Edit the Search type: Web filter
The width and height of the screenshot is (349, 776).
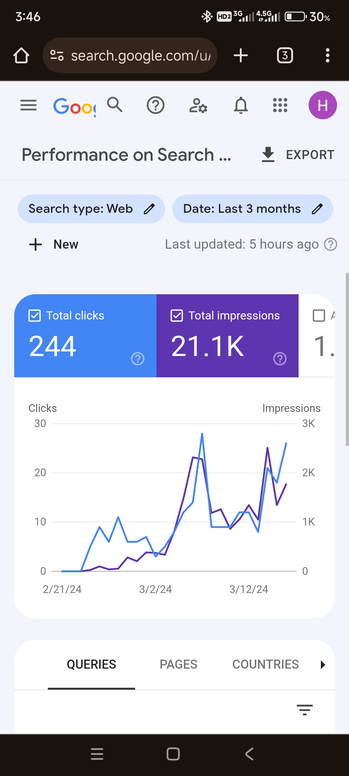pyautogui.click(x=91, y=209)
